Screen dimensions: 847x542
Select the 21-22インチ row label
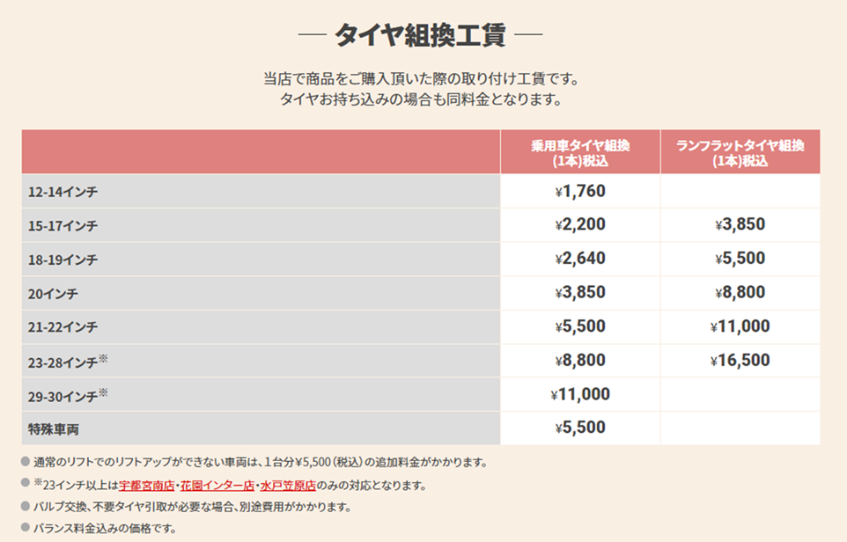coord(63,327)
